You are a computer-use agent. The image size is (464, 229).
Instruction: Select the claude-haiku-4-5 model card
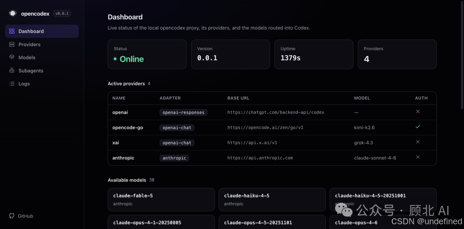(x=272, y=199)
